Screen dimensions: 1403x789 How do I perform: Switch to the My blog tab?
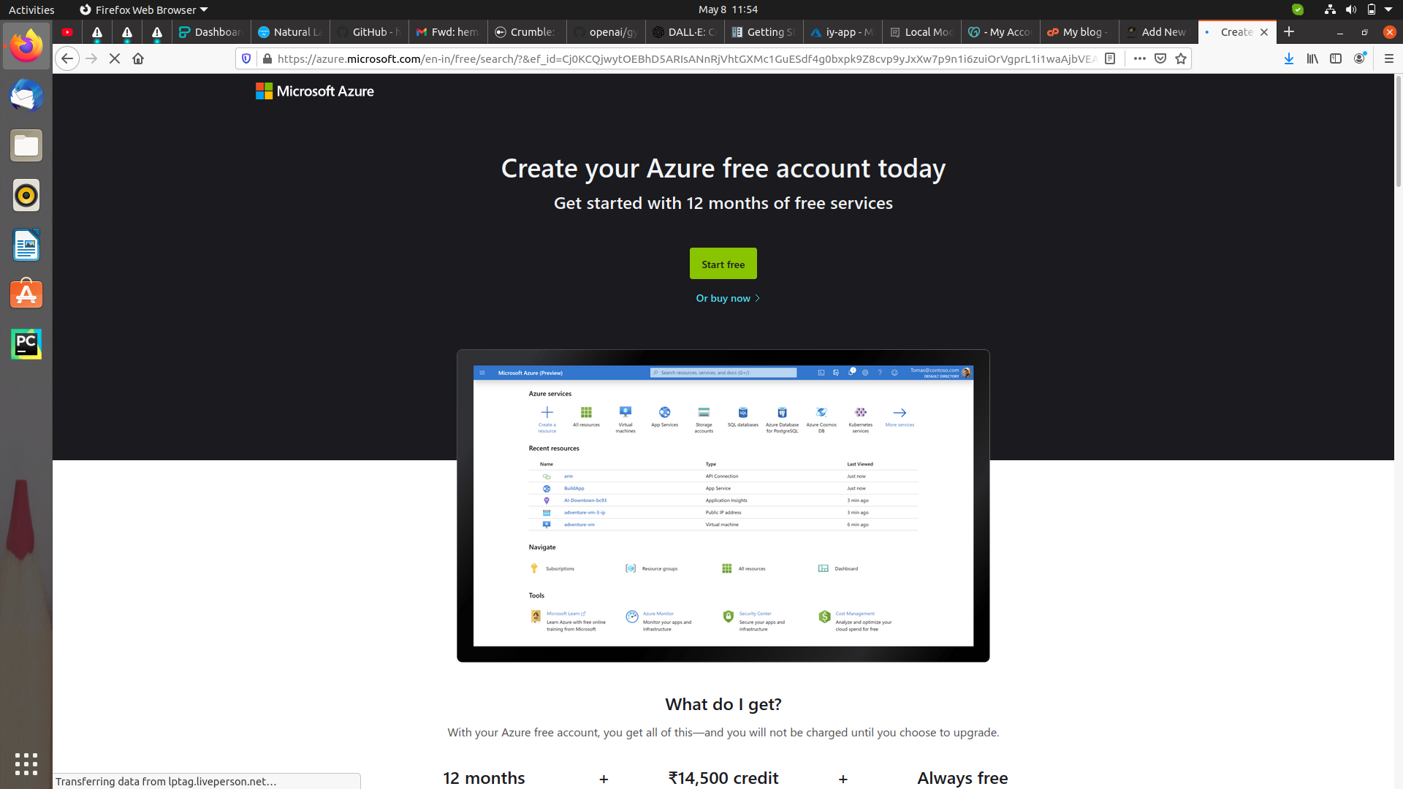pyautogui.click(x=1079, y=32)
